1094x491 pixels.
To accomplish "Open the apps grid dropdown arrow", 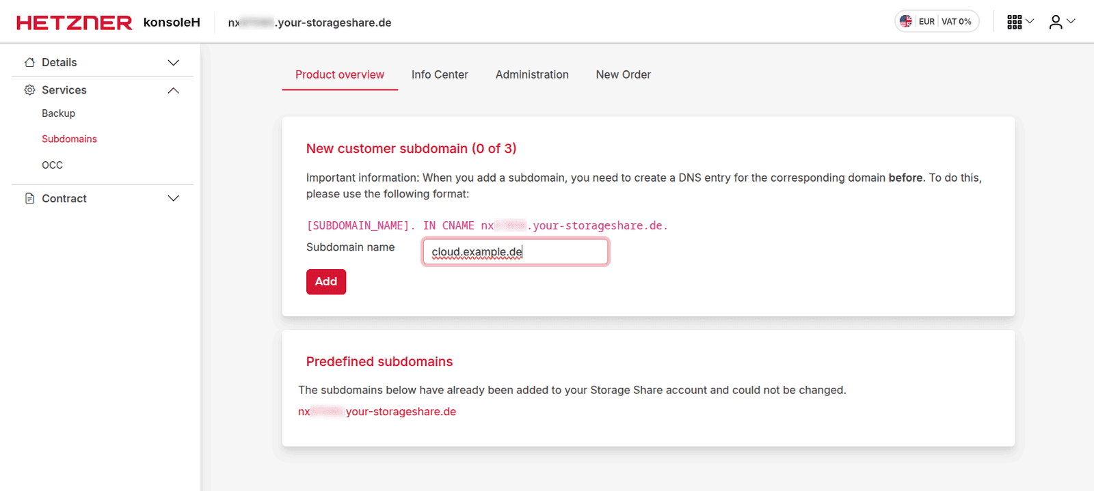I will pyautogui.click(x=1030, y=21).
